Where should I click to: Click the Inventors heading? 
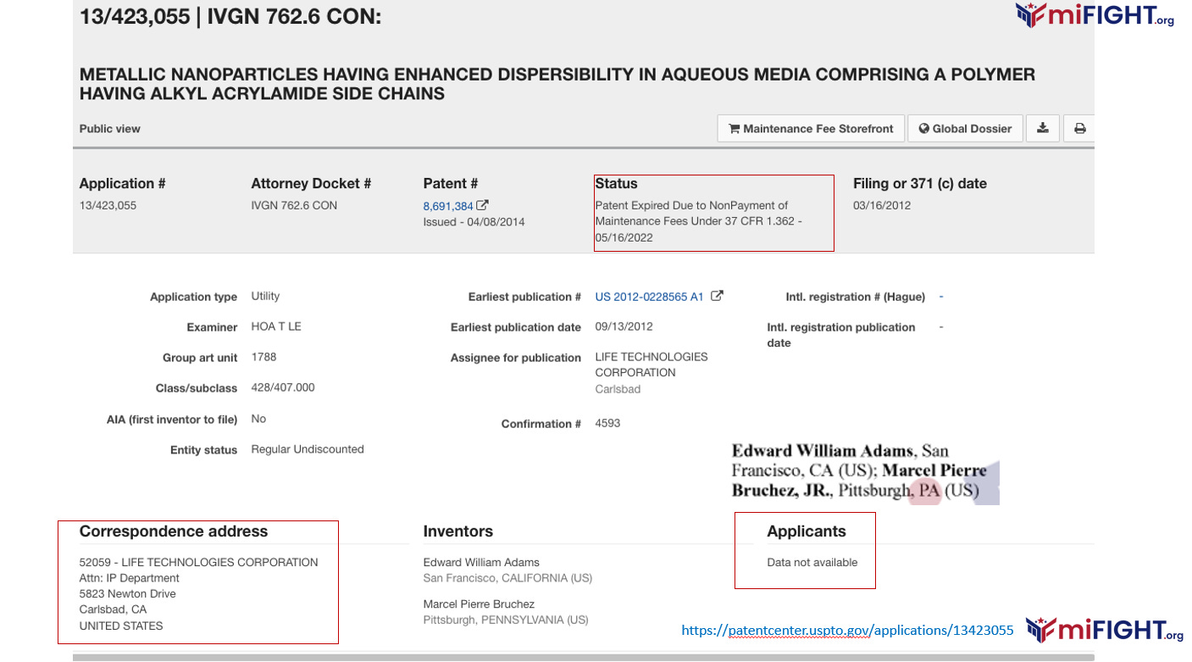pyautogui.click(x=458, y=531)
